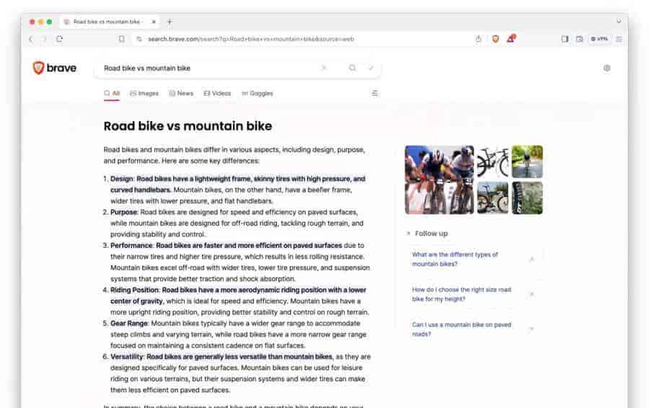
Task: Switch to the News tab
Action: [x=181, y=94]
